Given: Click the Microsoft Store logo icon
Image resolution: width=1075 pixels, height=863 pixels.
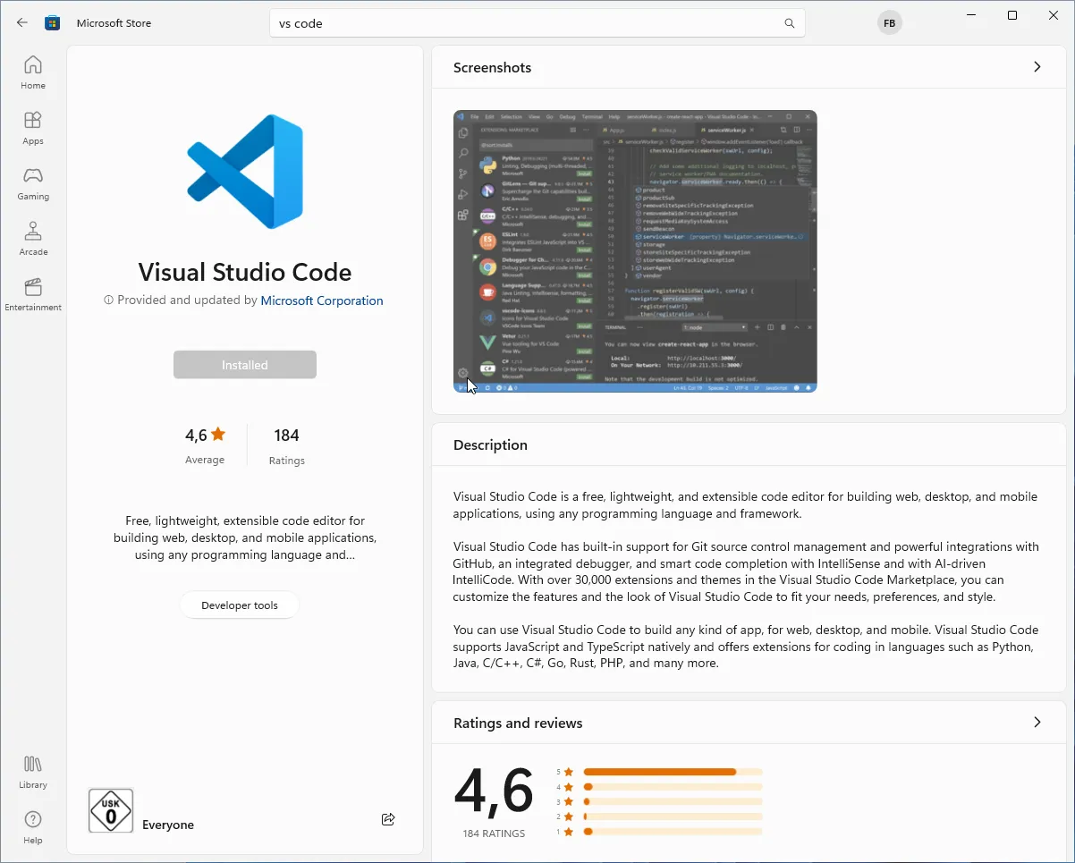Looking at the screenshot, I should 52,22.
